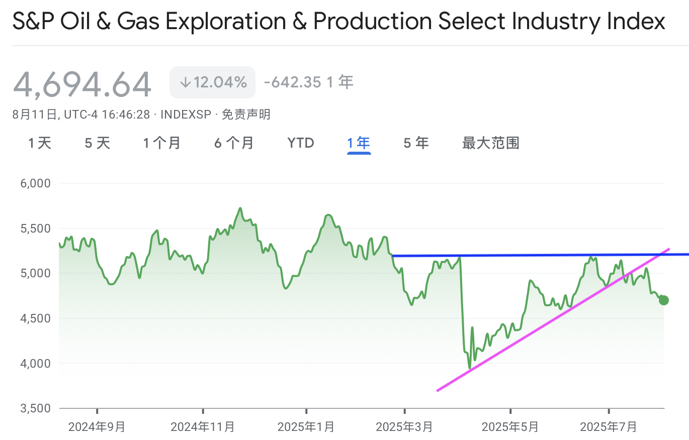The width and height of the screenshot is (689, 440).
Task: Select the YTD range tab
Action: pyautogui.click(x=301, y=144)
